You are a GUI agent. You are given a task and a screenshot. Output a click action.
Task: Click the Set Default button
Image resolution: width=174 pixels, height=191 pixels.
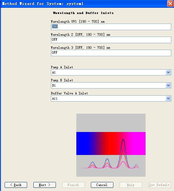coord(159,185)
